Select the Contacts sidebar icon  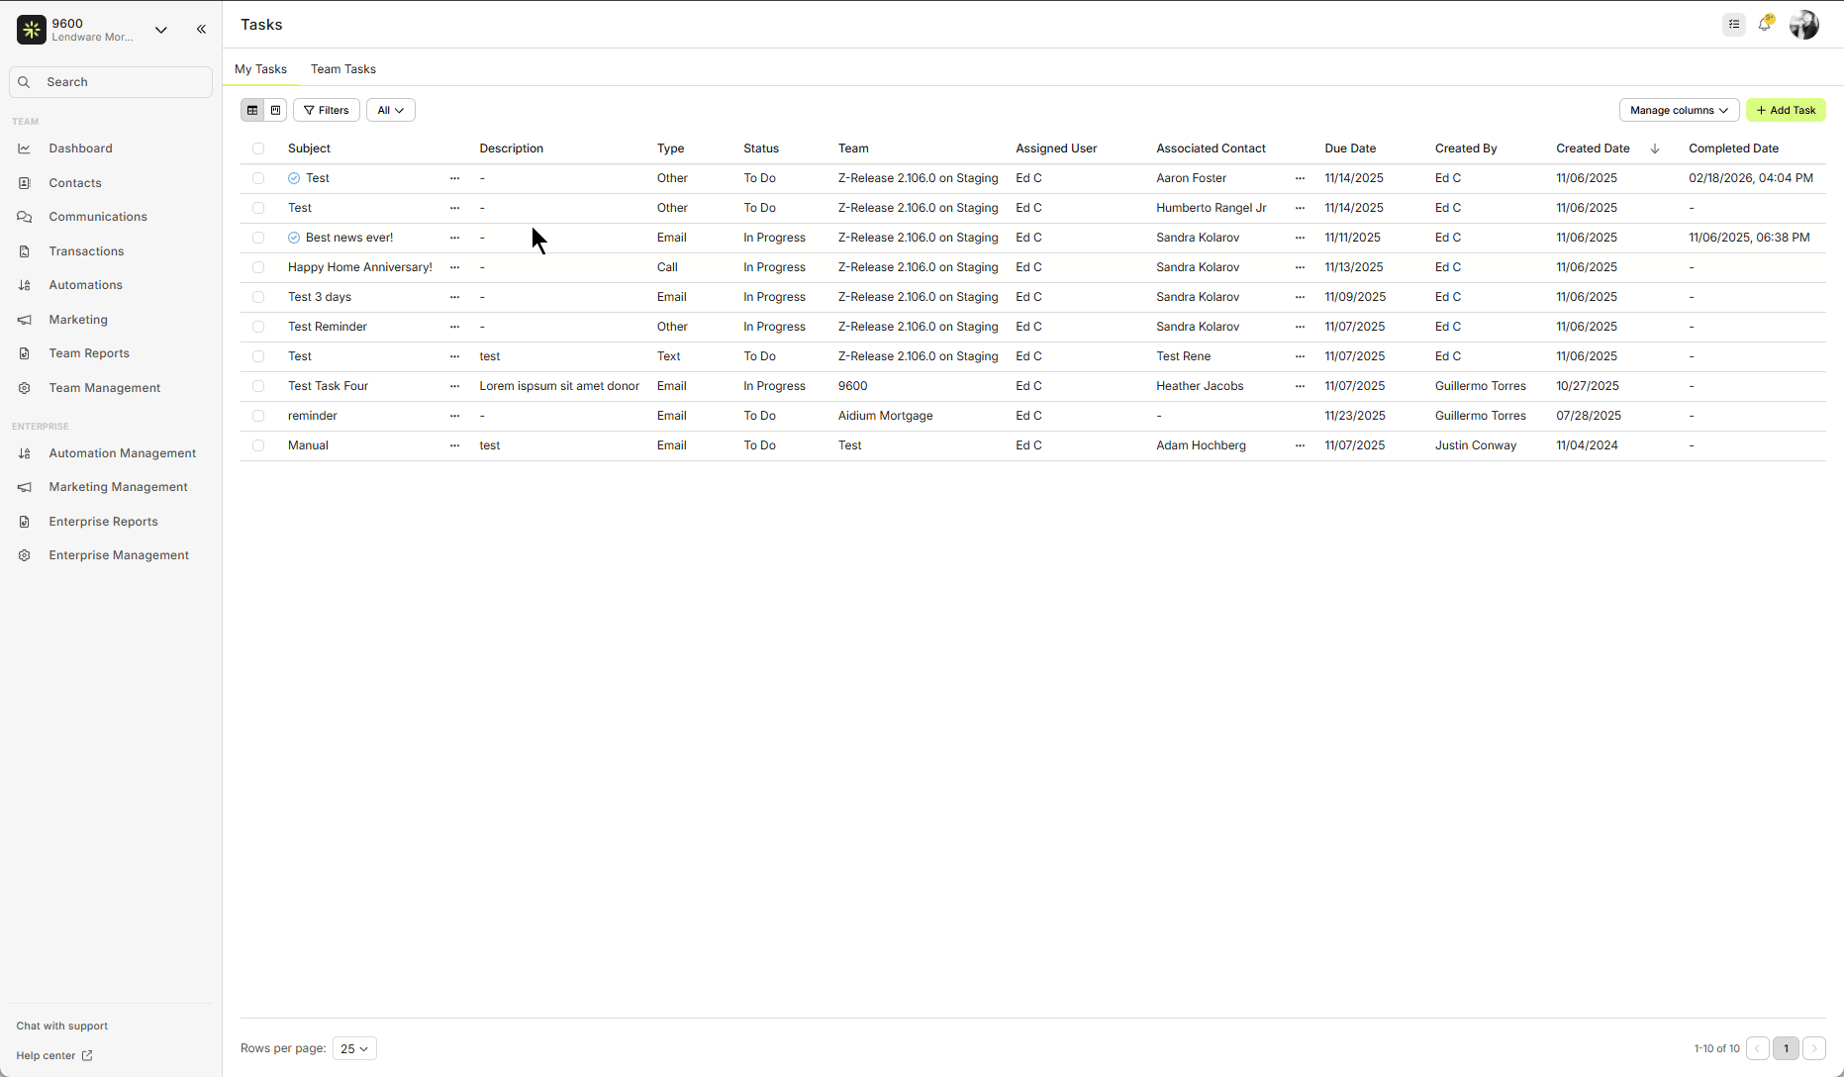tap(24, 182)
